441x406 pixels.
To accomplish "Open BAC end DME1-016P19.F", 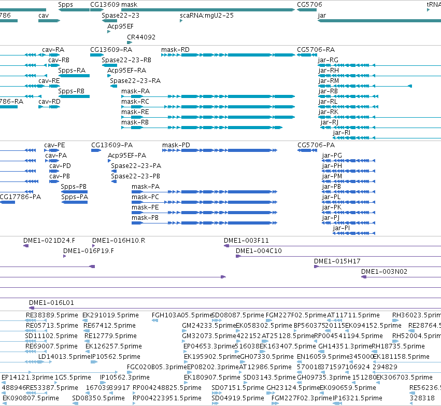I will 64,256.
